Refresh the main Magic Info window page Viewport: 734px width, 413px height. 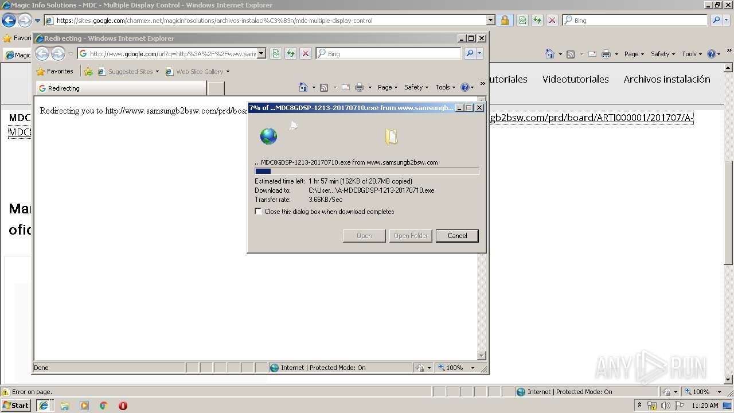(537, 21)
